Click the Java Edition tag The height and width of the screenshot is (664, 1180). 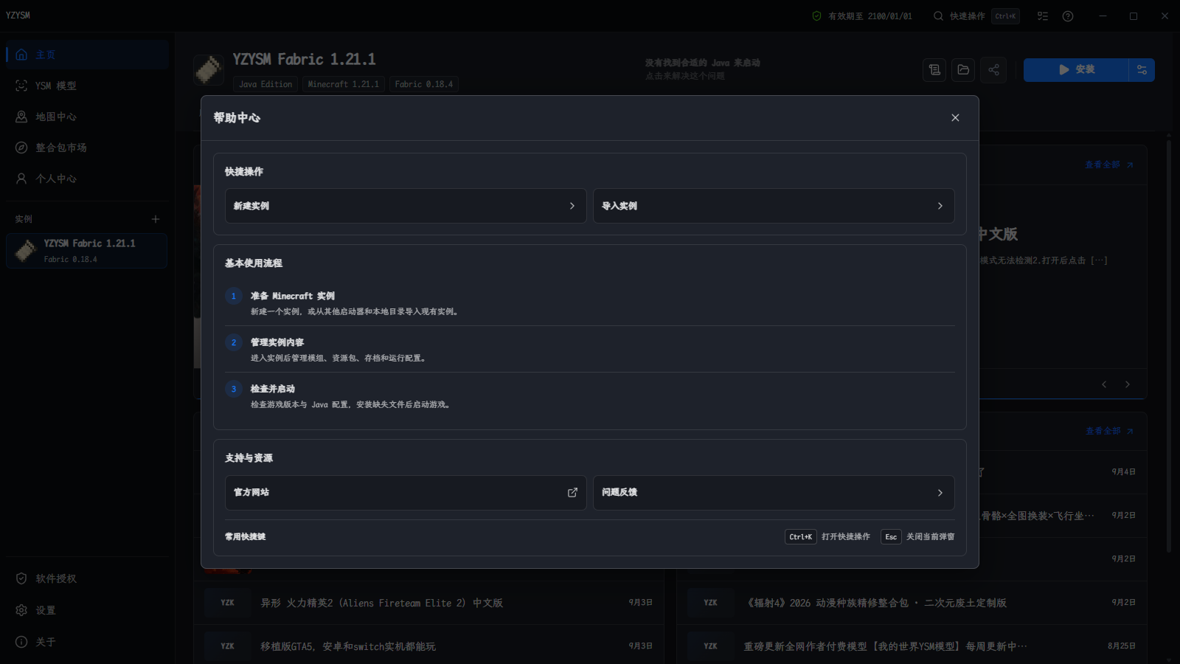coord(265,84)
